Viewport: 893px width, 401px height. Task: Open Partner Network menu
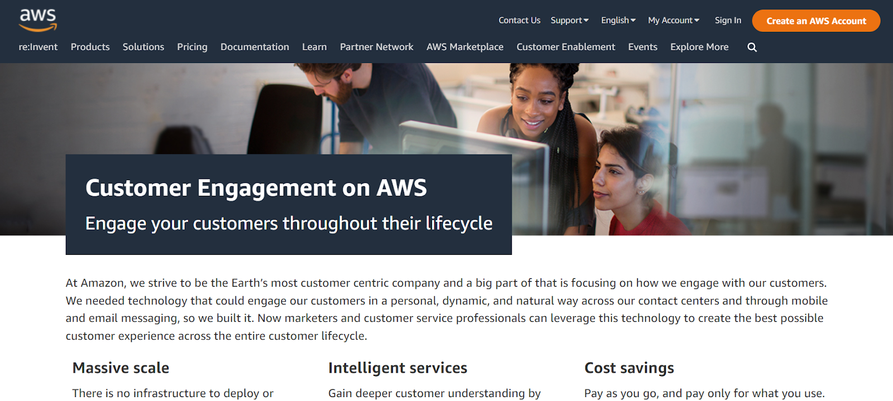[377, 47]
